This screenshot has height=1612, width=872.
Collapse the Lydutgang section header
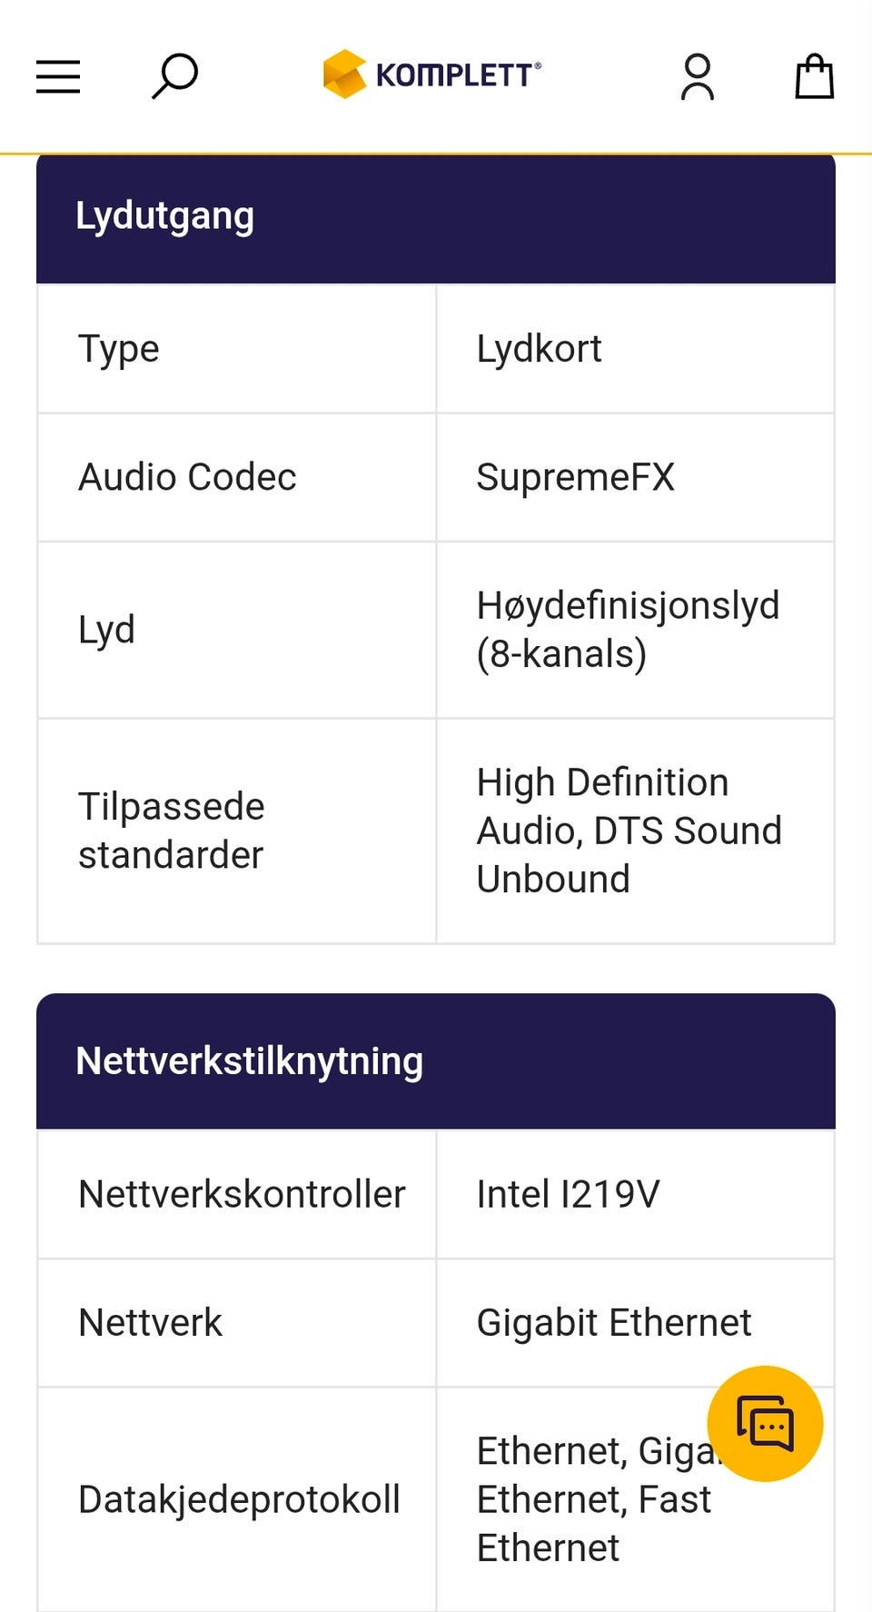pos(436,218)
